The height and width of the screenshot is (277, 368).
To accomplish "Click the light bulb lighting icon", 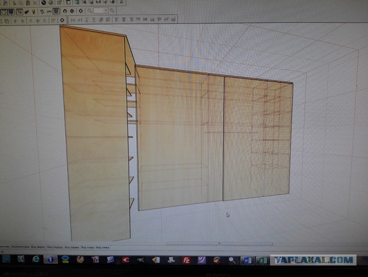I will click(x=33, y=12).
